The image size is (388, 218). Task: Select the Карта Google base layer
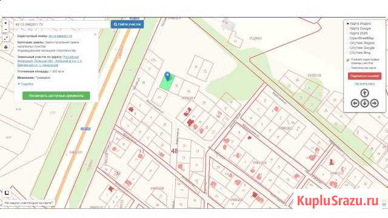(360, 28)
